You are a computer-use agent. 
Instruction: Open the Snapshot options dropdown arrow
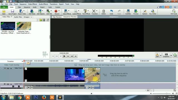coord(171,56)
